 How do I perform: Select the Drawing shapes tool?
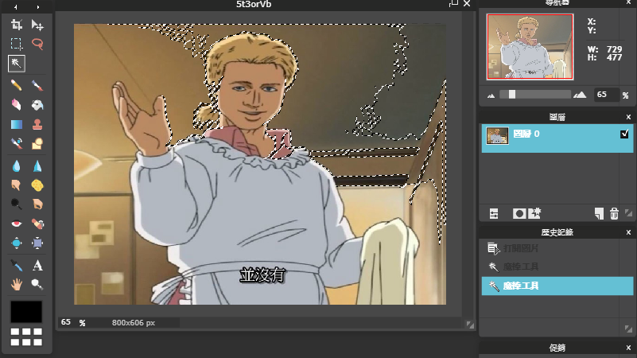[x=37, y=143]
